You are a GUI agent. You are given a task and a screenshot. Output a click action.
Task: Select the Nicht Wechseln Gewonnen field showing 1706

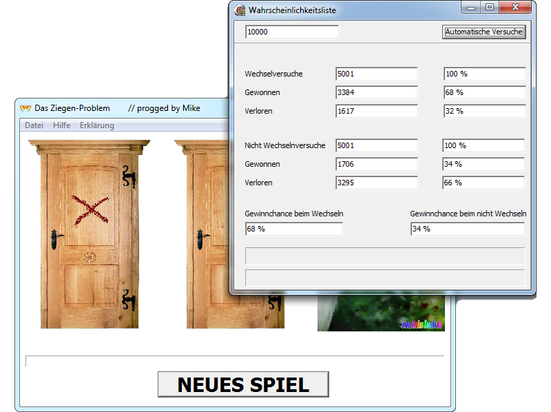[x=376, y=164]
